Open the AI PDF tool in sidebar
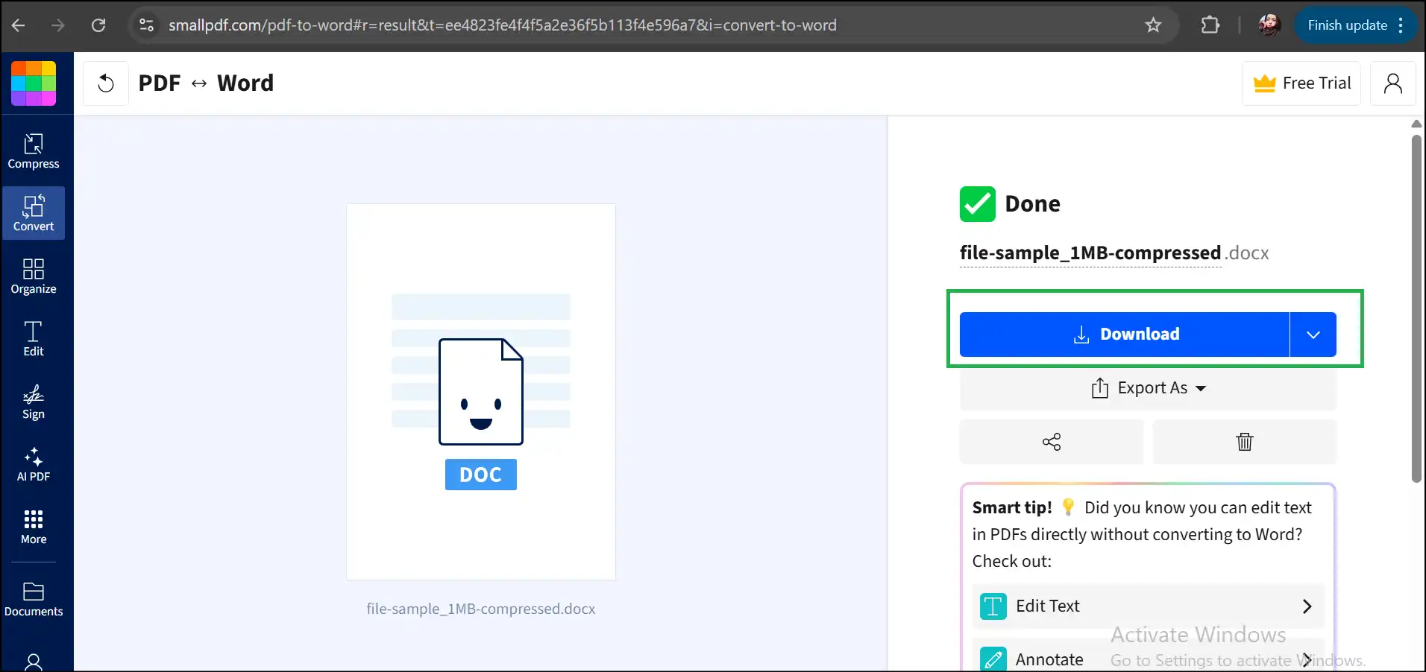Image resolution: width=1426 pixels, height=672 pixels. 34,464
